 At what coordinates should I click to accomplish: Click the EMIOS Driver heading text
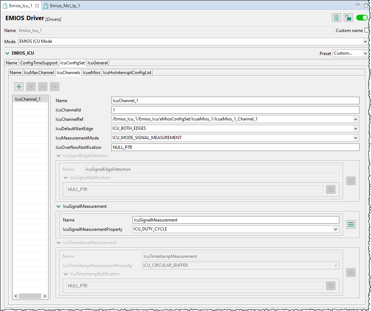click(x=25, y=18)
